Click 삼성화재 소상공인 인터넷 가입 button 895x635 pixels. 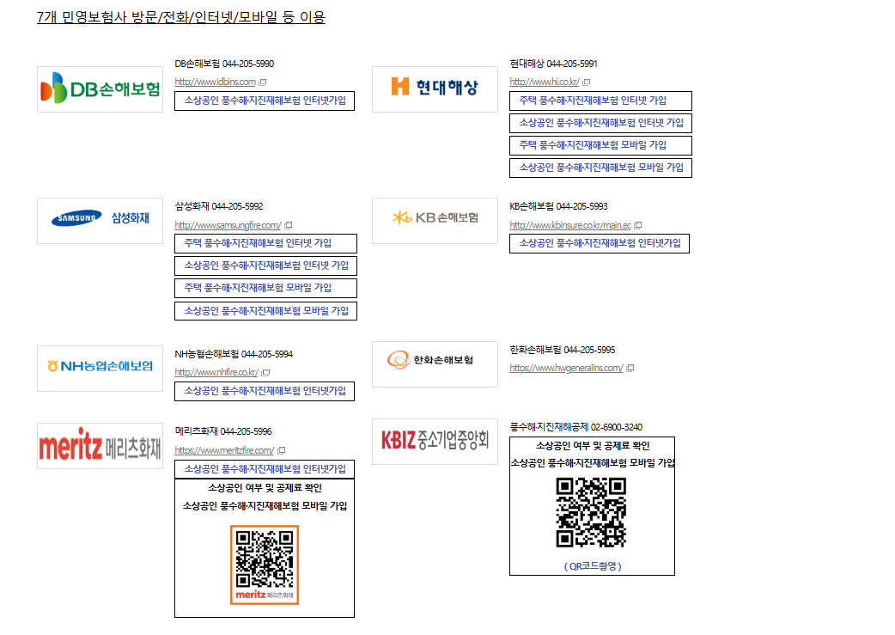tap(265, 266)
